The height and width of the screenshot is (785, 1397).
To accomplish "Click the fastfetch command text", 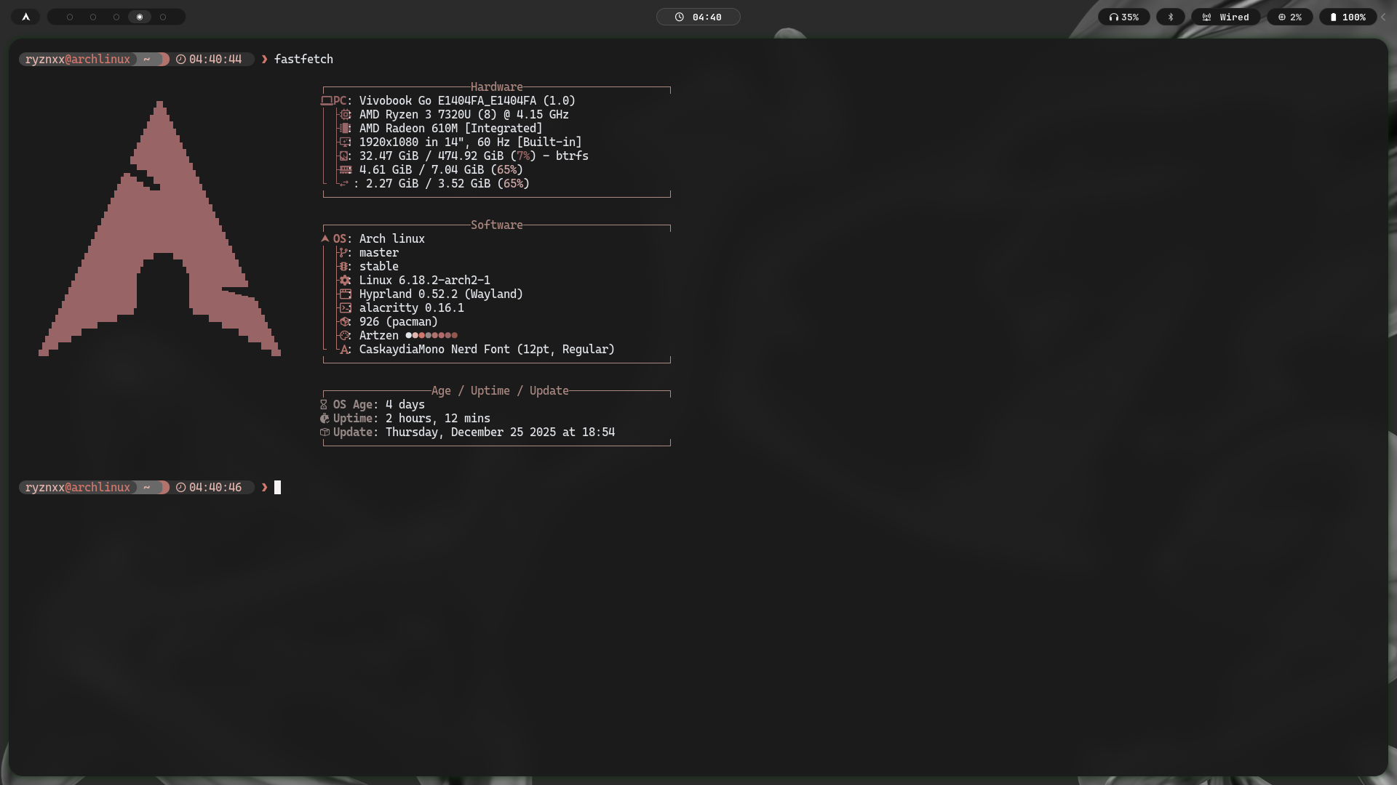I will pos(303,60).
